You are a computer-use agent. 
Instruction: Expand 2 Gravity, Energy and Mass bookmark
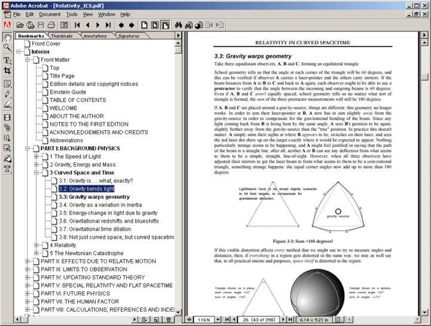coord(36,165)
